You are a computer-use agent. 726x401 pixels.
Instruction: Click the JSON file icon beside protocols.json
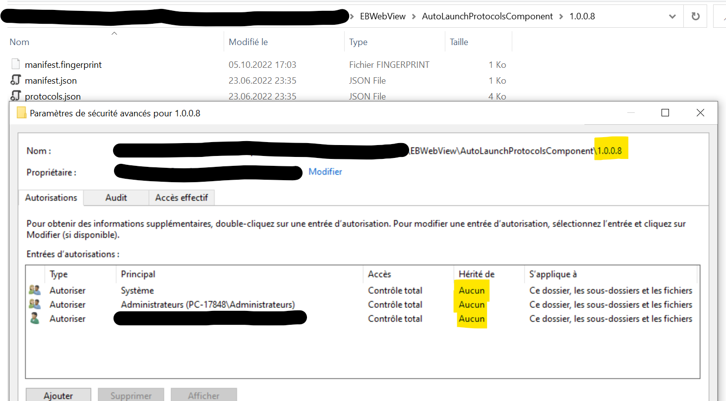pyautogui.click(x=15, y=96)
